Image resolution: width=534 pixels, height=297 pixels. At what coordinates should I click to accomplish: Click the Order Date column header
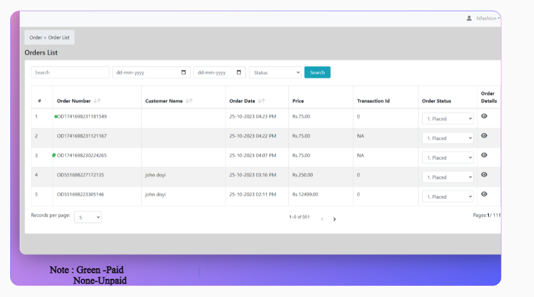click(x=242, y=101)
